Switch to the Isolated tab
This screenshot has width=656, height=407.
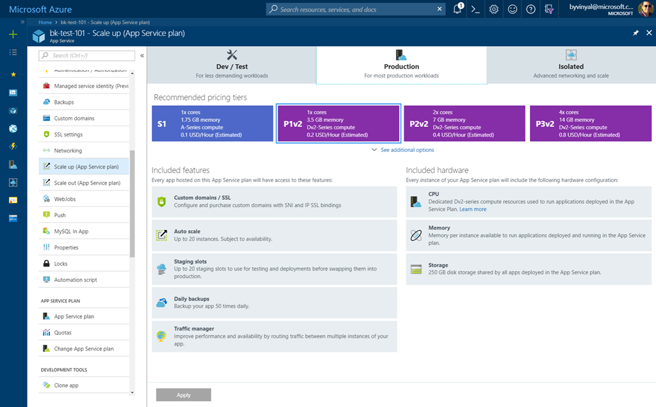click(x=571, y=65)
